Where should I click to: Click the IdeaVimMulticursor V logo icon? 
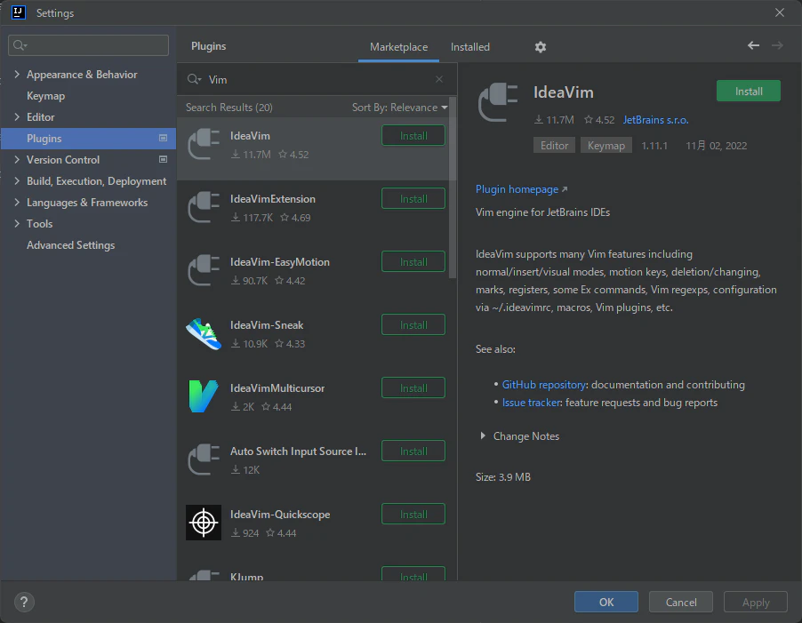tap(204, 396)
